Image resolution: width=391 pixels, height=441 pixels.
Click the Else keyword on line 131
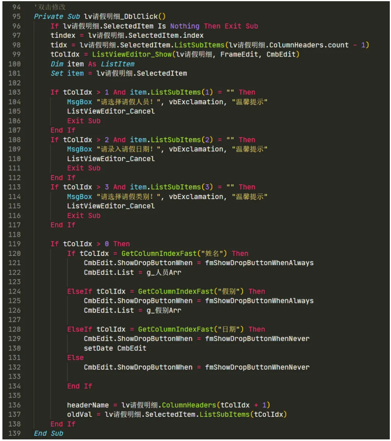tap(75, 358)
